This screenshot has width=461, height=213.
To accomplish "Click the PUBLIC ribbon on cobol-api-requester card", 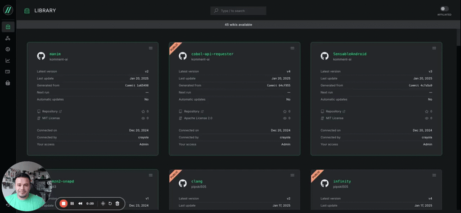I will click(x=175, y=48).
